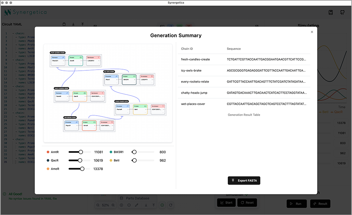The height and width of the screenshot is (215, 352).
Task: Click the sequence starting with TCTGATTCGTTACC
Action: pos(267,60)
